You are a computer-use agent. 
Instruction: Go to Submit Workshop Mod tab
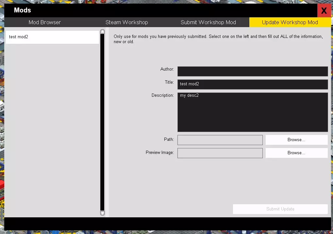click(x=208, y=22)
